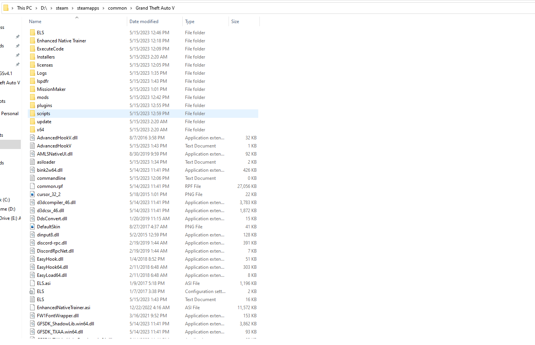Select the EnhancedNativeTrainer.asi file icon
535x345 pixels.
pos(32,308)
